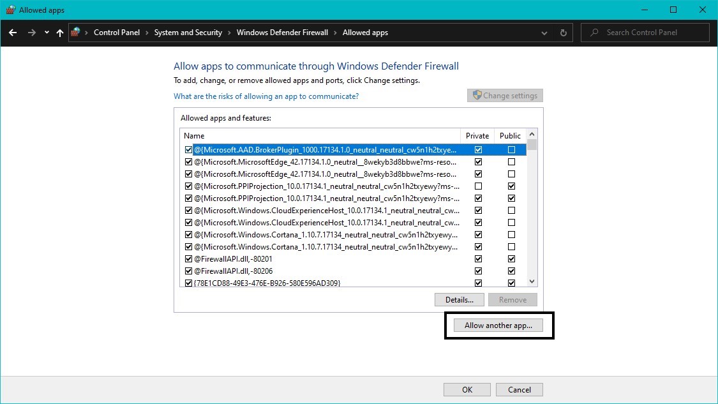Go up one level with Up arrow
The width and height of the screenshot is (718, 404).
[x=60, y=33]
